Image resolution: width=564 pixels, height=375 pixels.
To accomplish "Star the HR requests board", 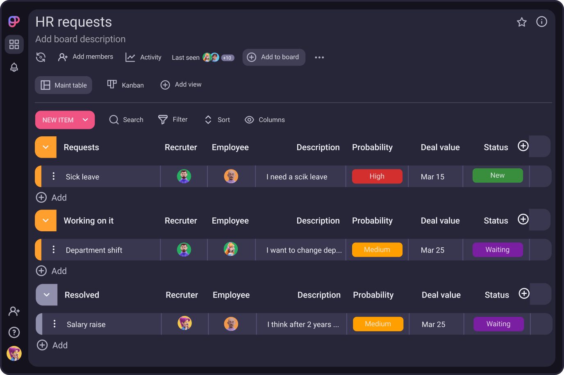I will click(x=521, y=22).
